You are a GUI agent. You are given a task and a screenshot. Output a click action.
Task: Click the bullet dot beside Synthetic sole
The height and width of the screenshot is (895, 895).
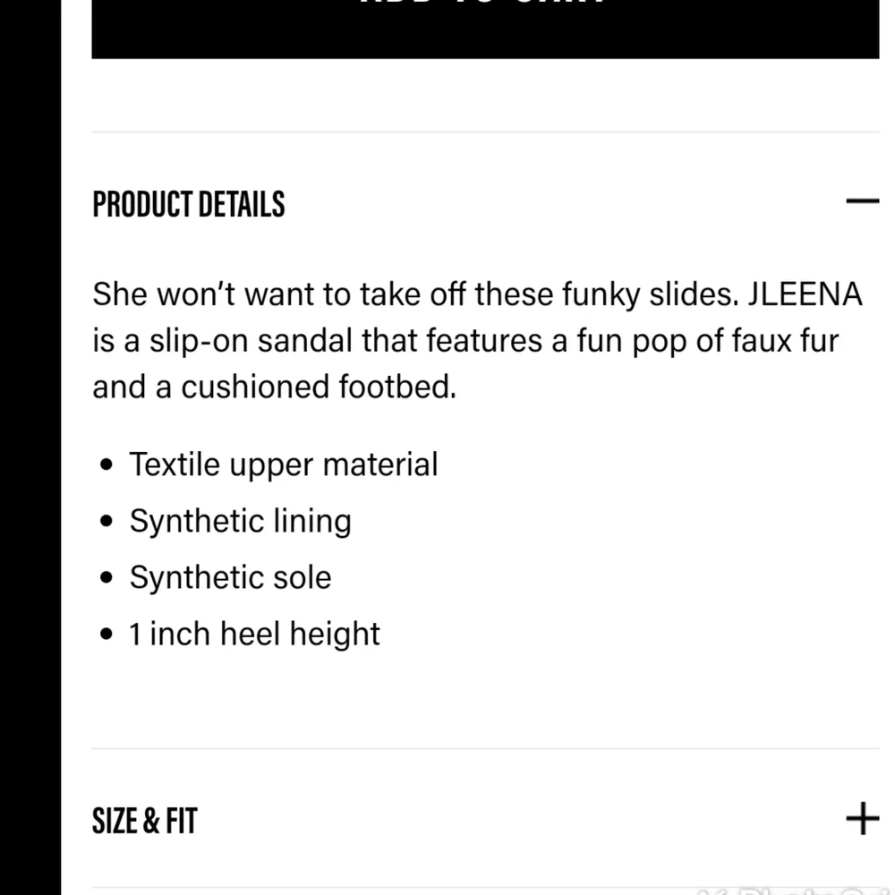coord(107,577)
